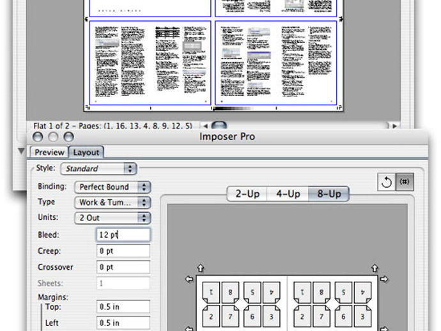Viewport: 441px width, 331px height.
Task: Choose the 4-Up layout option
Action: point(288,194)
